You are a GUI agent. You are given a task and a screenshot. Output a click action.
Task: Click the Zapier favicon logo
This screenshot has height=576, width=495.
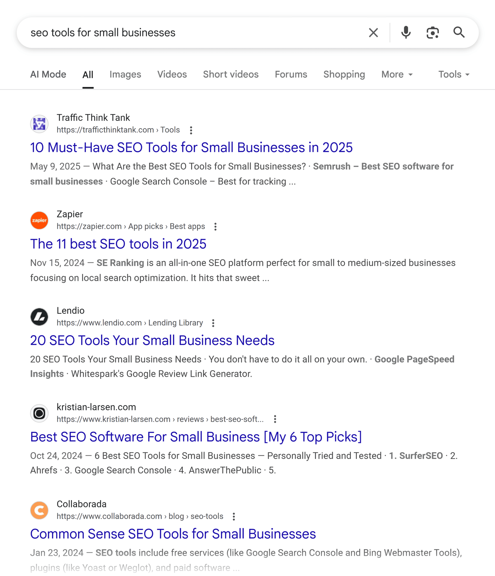(x=39, y=221)
